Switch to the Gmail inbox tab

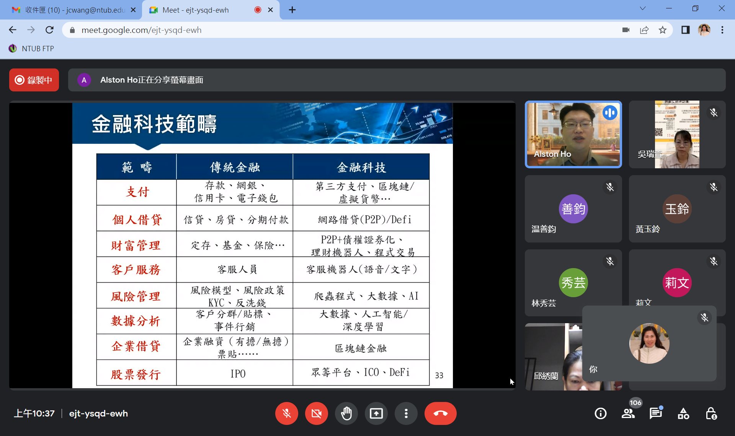tap(71, 10)
